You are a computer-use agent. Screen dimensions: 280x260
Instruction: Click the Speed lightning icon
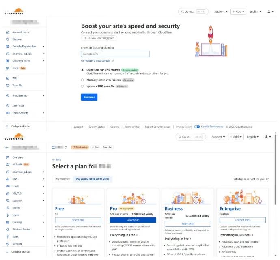(8, 215)
